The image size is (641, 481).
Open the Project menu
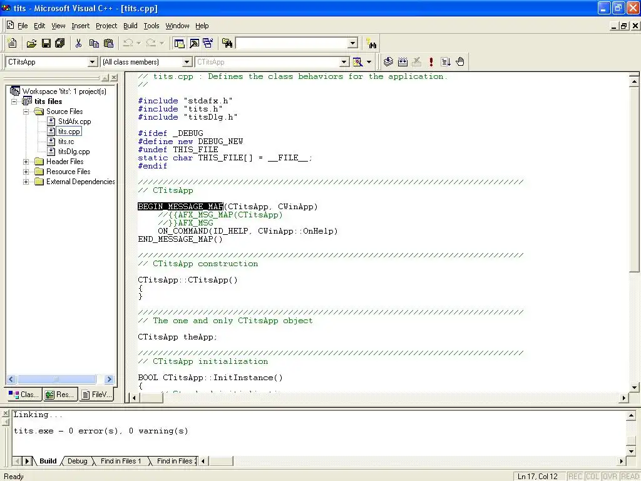click(x=106, y=26)
